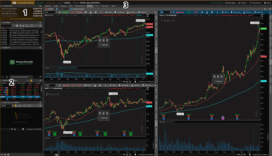Toggle TSLA chart price axis expand icon
This screenshot has height=156, width=272.
(x=262, y=16)
